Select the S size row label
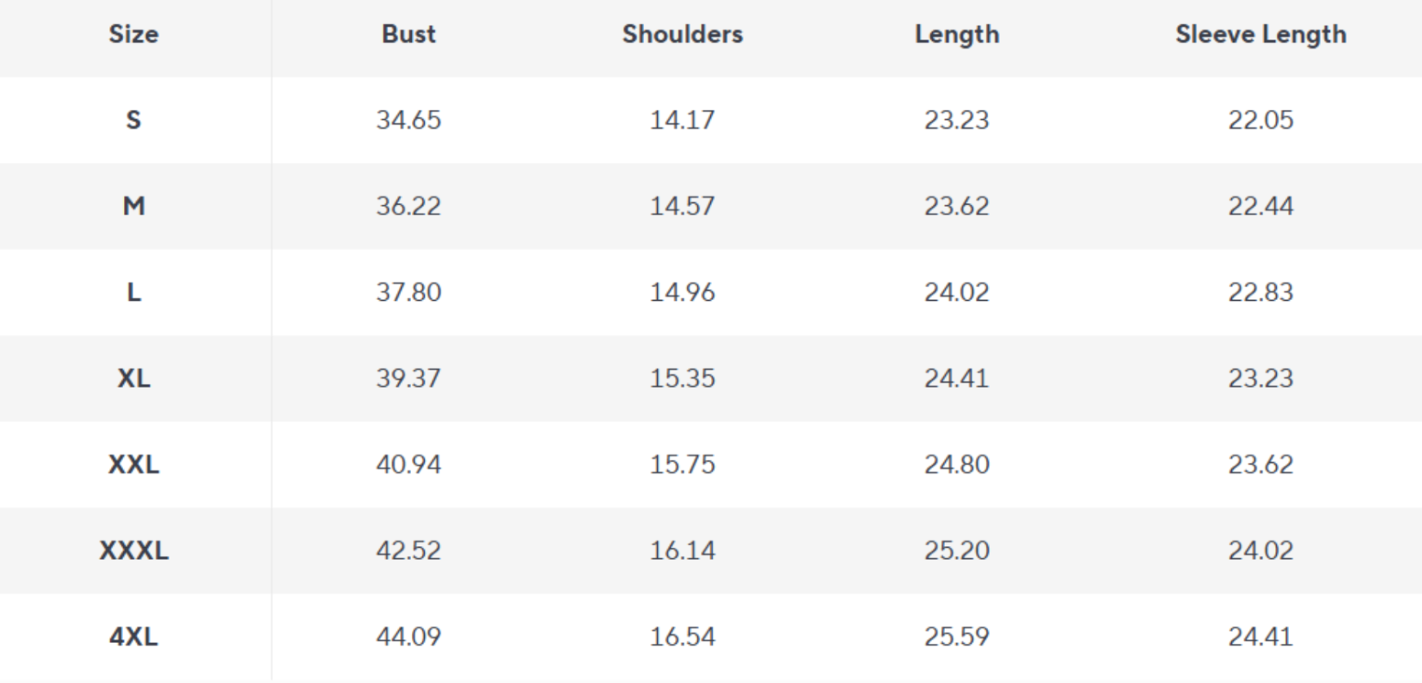The image size is (1422, 683). tap(134, 120)
